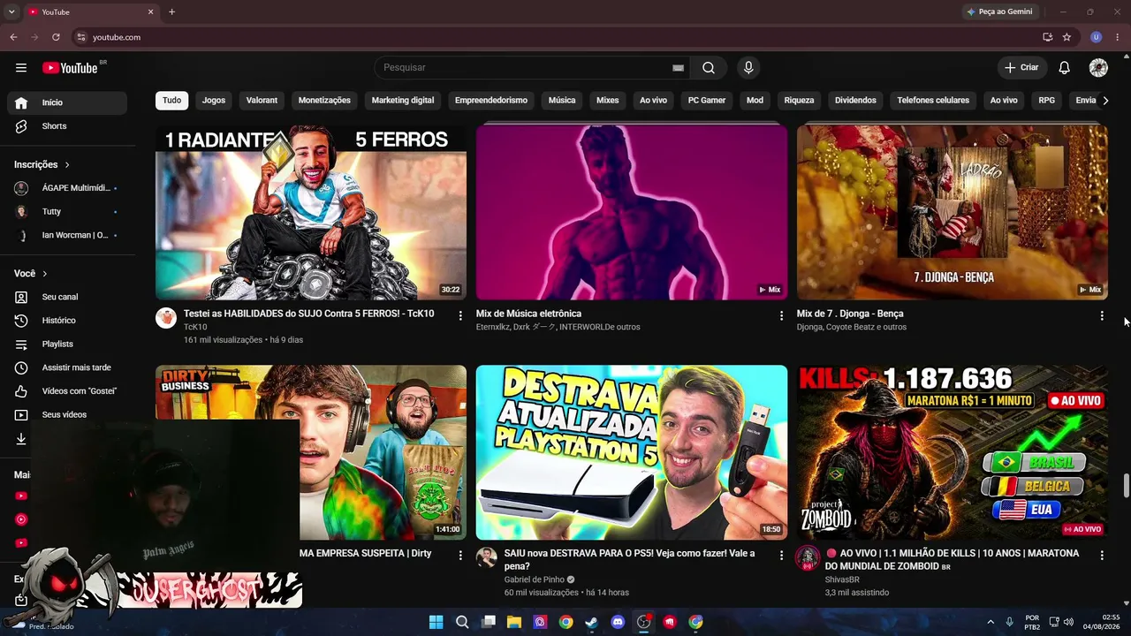Open Tutty subscription channel
The image size is (1131, 636).
click(67, 212)
